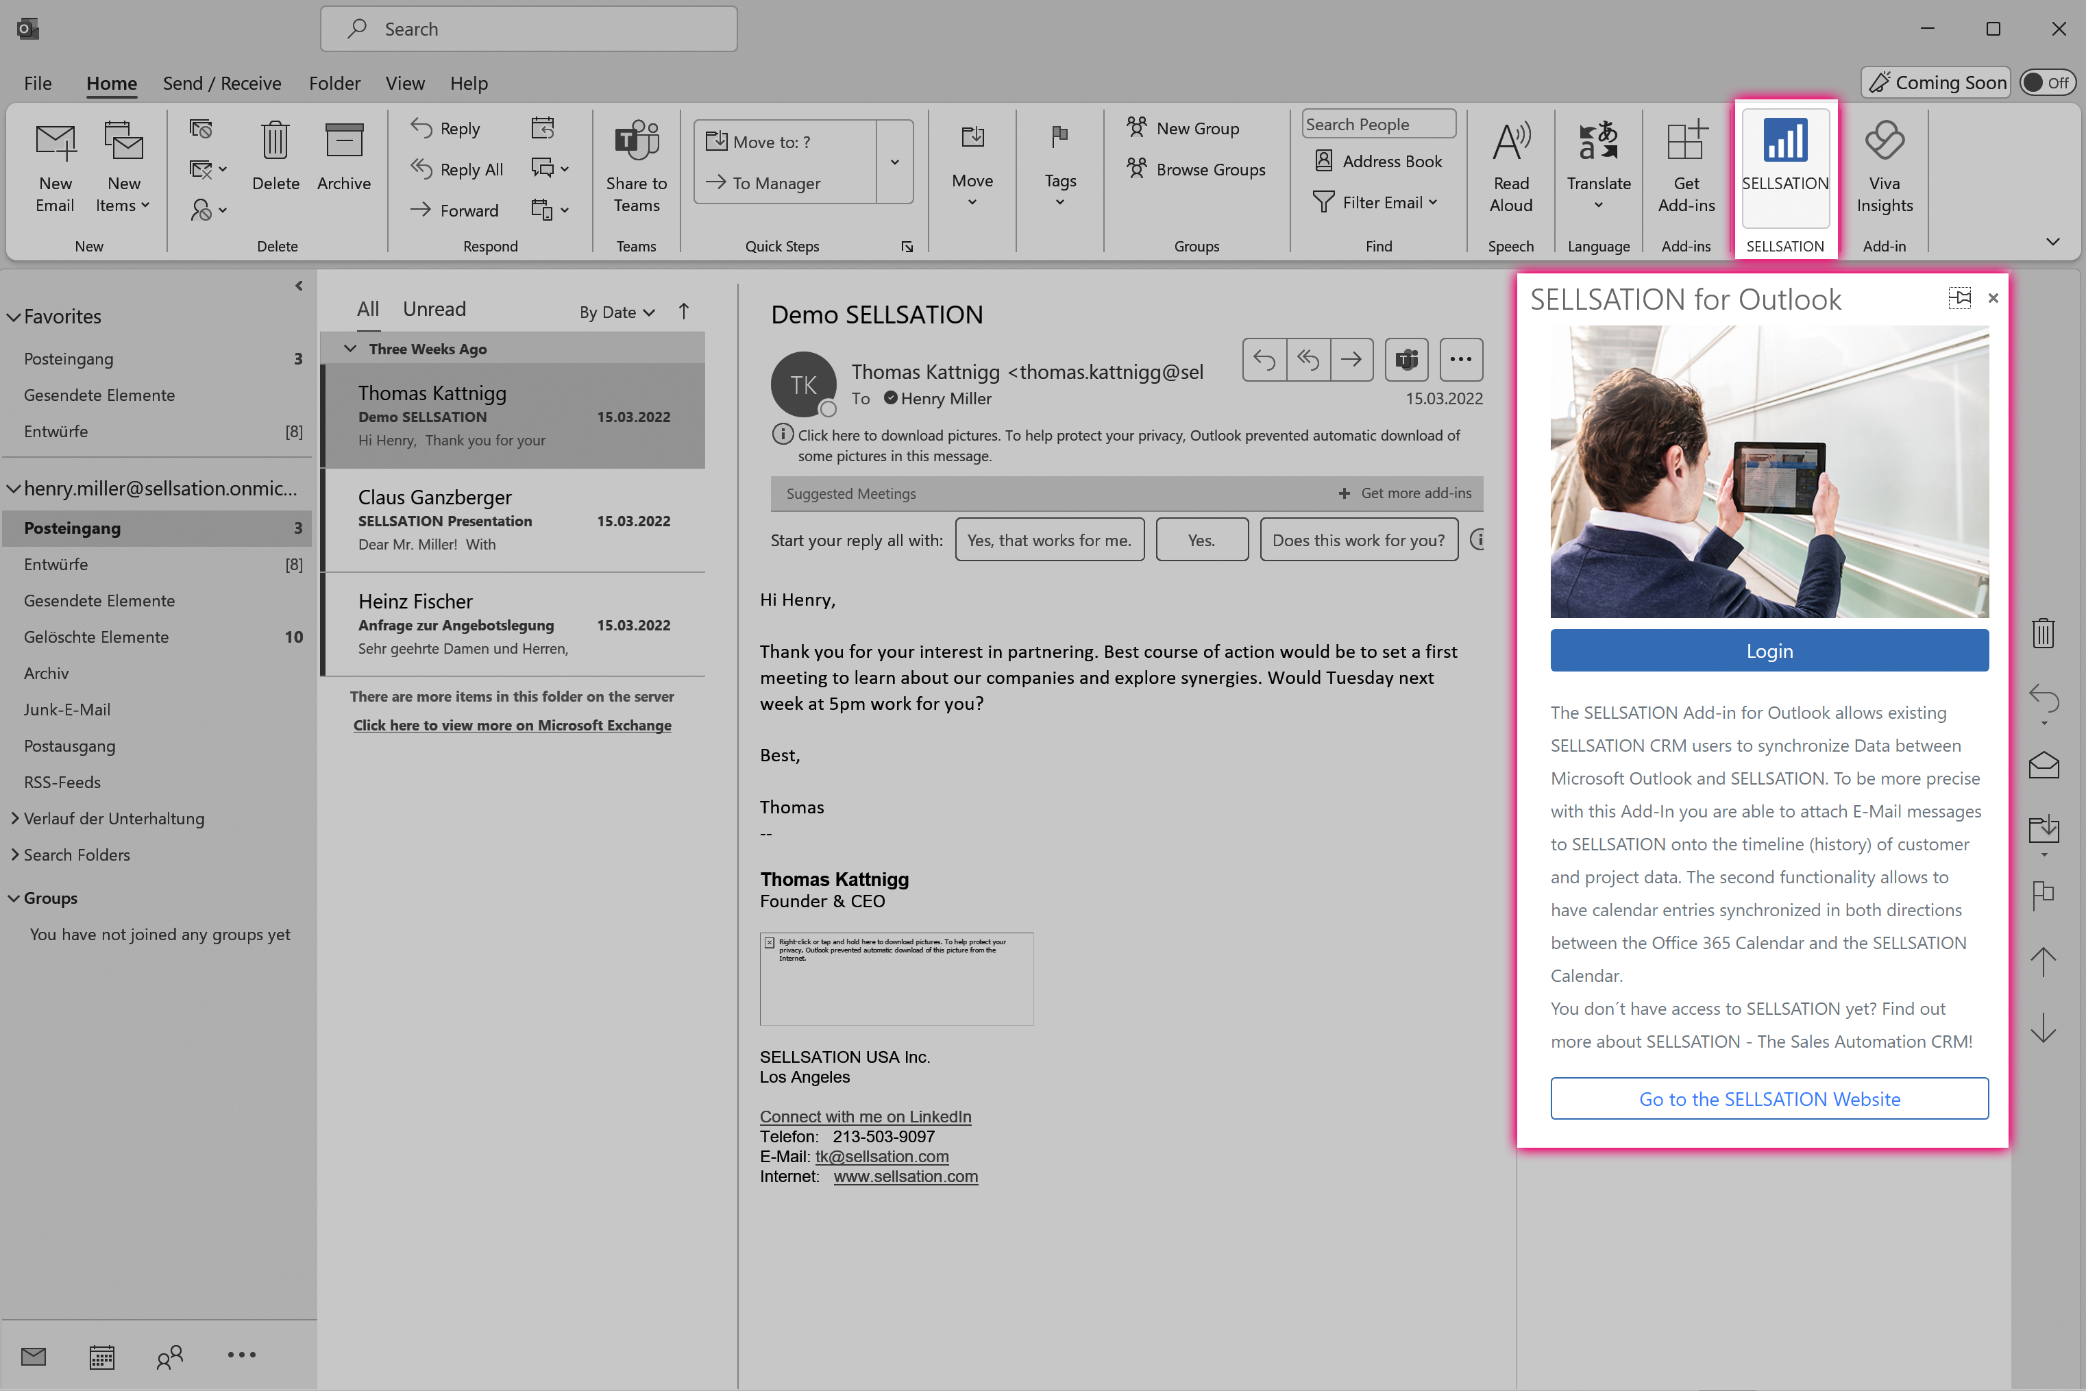Click Reply All in the ribbon
Screen dimensions: 2086x1391
click(458, 169)
